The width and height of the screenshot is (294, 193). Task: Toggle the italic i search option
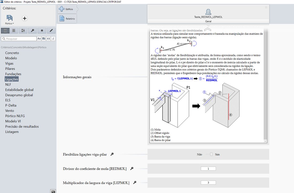(53, 39)
